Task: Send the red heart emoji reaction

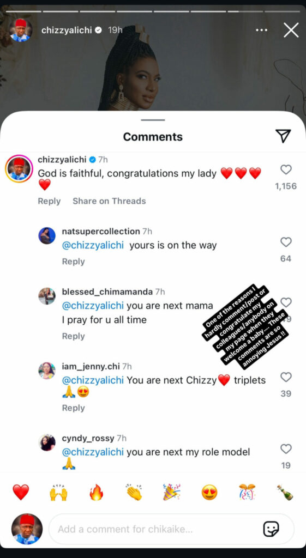Action: (x=21, y=492)
